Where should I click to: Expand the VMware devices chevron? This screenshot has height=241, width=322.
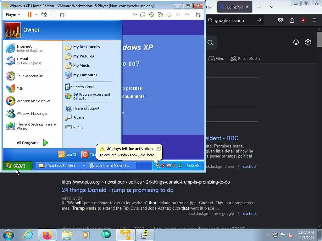(135, 14)
